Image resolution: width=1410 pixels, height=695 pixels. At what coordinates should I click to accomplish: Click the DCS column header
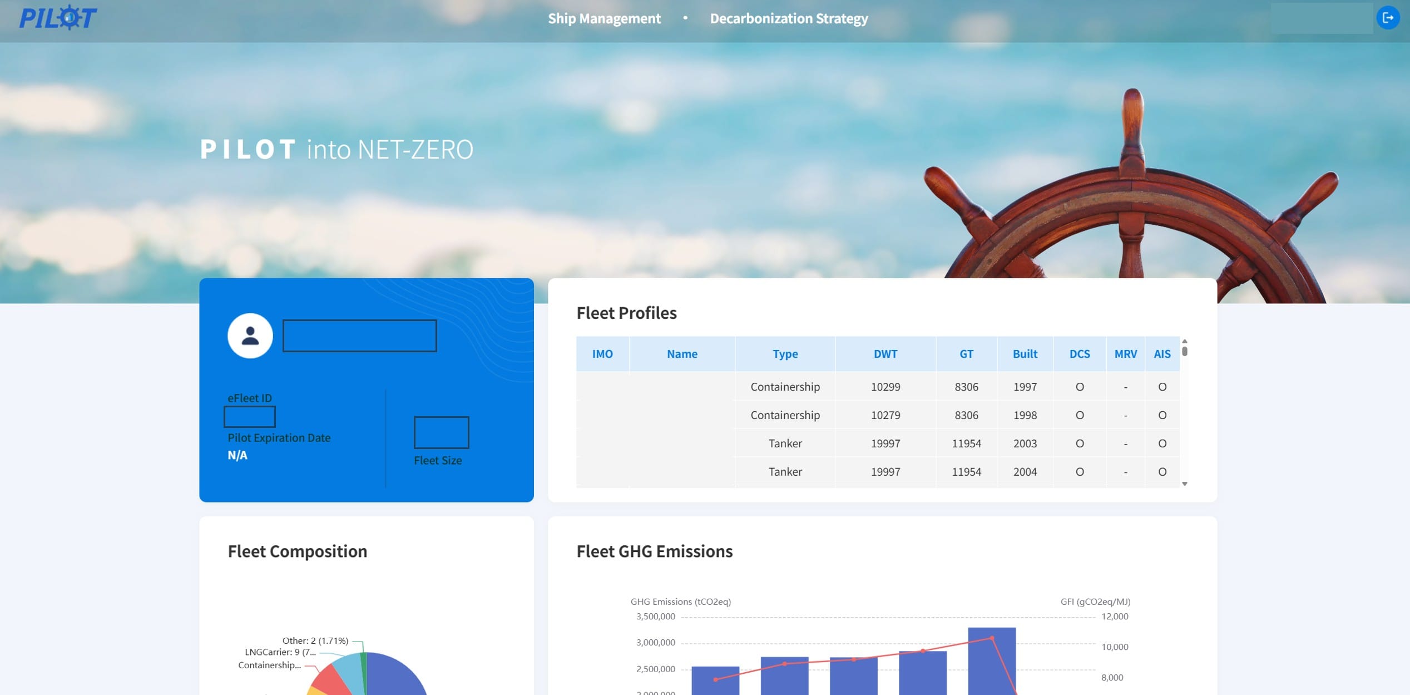point(1079,354)
